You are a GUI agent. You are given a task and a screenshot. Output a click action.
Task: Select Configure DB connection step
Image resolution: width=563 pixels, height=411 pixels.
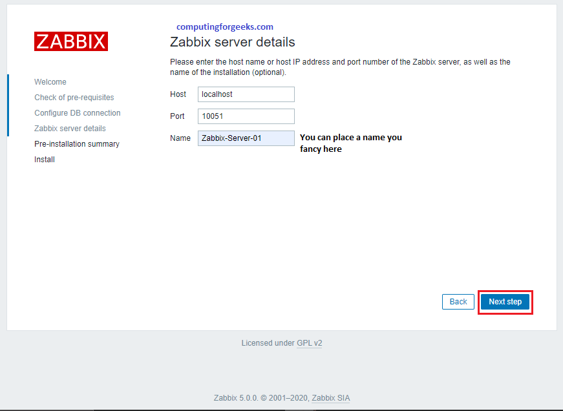click(77, 112)
